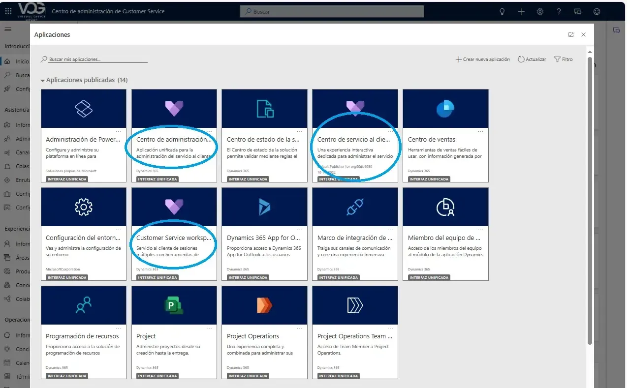Toggle the hamburger navigation menu
Screen dimensions: 630x388
(x=8, y=30)
